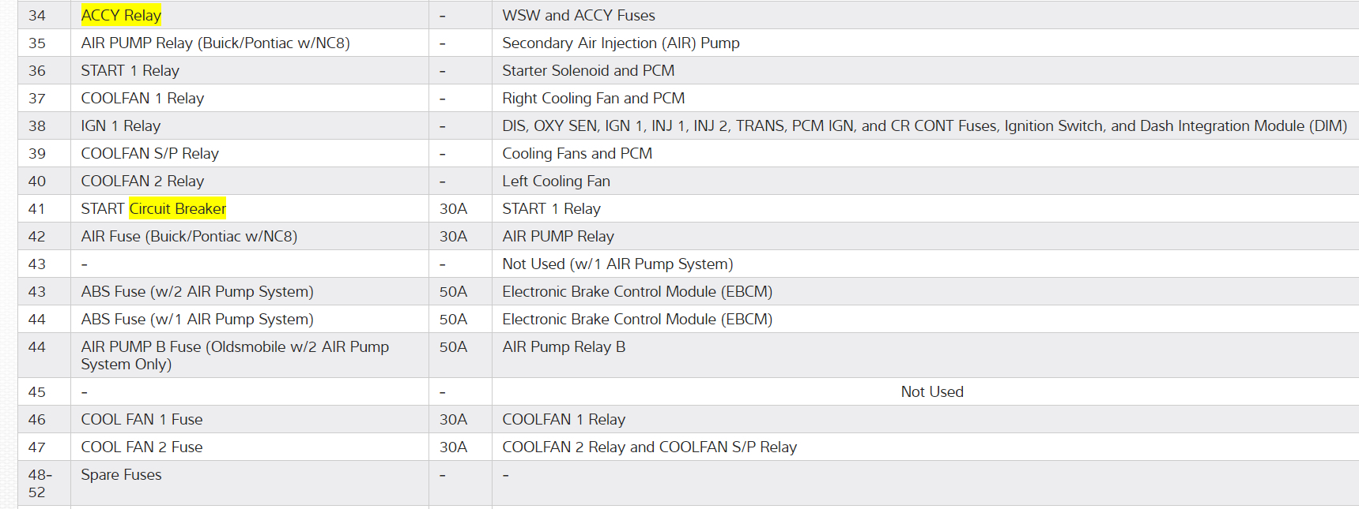Screen dimensions: 1359x509
Task: Select the AIR PUMP B Fuse (Oldsmobile) cell
Action: (x=235, y=355)
